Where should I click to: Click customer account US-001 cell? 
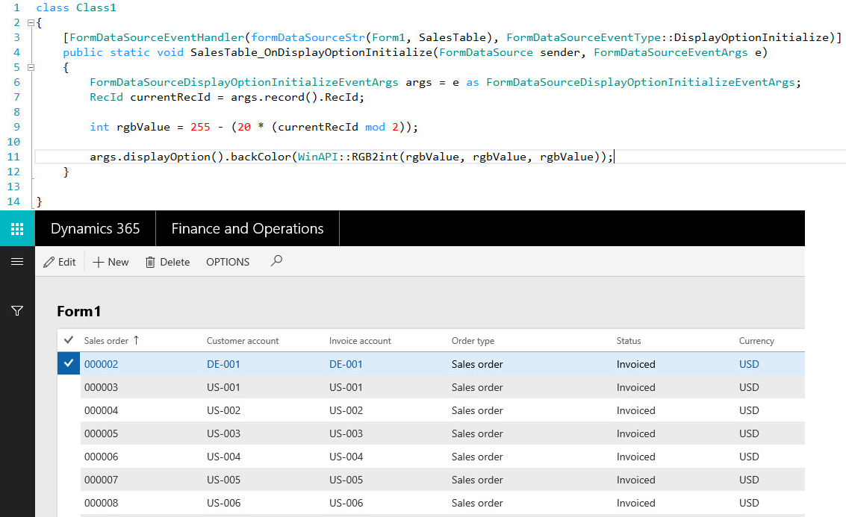coord(223,387)
